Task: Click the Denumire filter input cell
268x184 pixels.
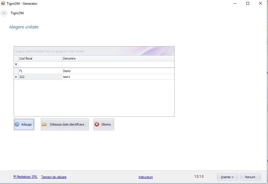Action: pyautogui.click(x=118, y=64)
